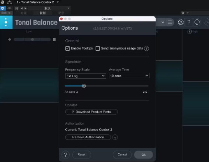The width and height of the screenshot is (209, 162).
Task: Click usage data info question icon
Action: point(146,48)
